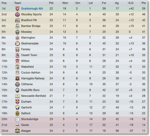Select the Newcastle Benfield team name
The image size is (150, 136).
pyautogui.click(x=34, y=96)
